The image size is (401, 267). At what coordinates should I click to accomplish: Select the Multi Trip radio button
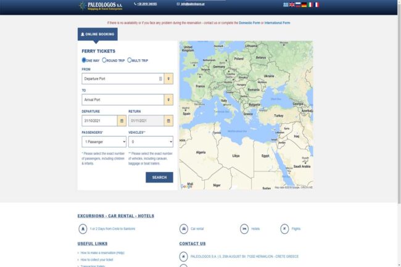tap(130, 60)
